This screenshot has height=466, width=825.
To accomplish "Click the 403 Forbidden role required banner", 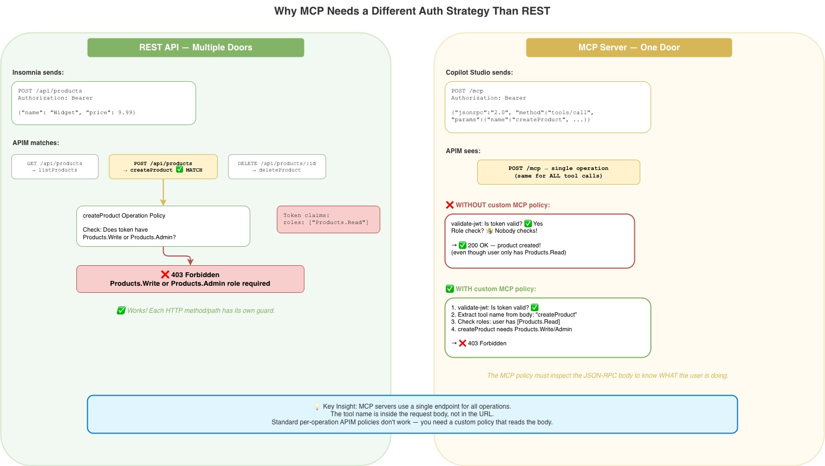I will pyautogui.click(x=190, y=279).
